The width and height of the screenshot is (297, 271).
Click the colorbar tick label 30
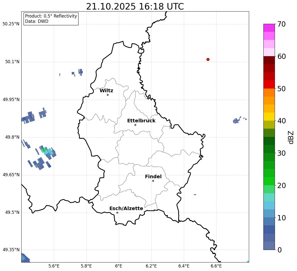click(281, 153)
